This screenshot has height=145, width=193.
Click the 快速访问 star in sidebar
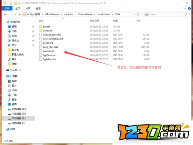[8, 22]
